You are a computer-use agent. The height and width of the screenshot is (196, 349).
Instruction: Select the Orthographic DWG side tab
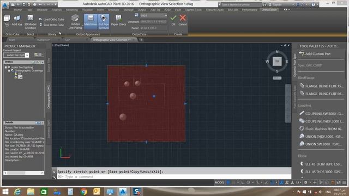(x=49, y=97)
